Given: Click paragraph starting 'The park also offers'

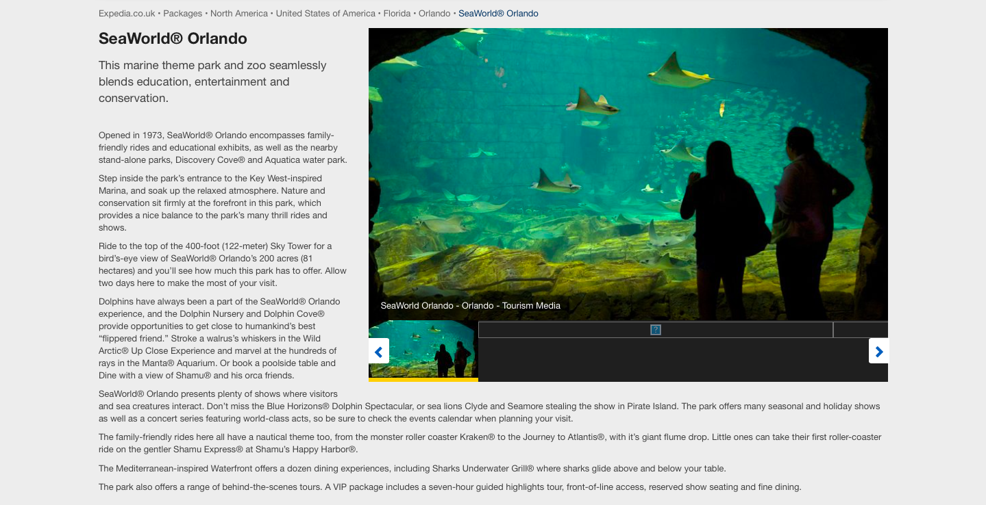Looking at the screenshot, I should tap(449, 487).
